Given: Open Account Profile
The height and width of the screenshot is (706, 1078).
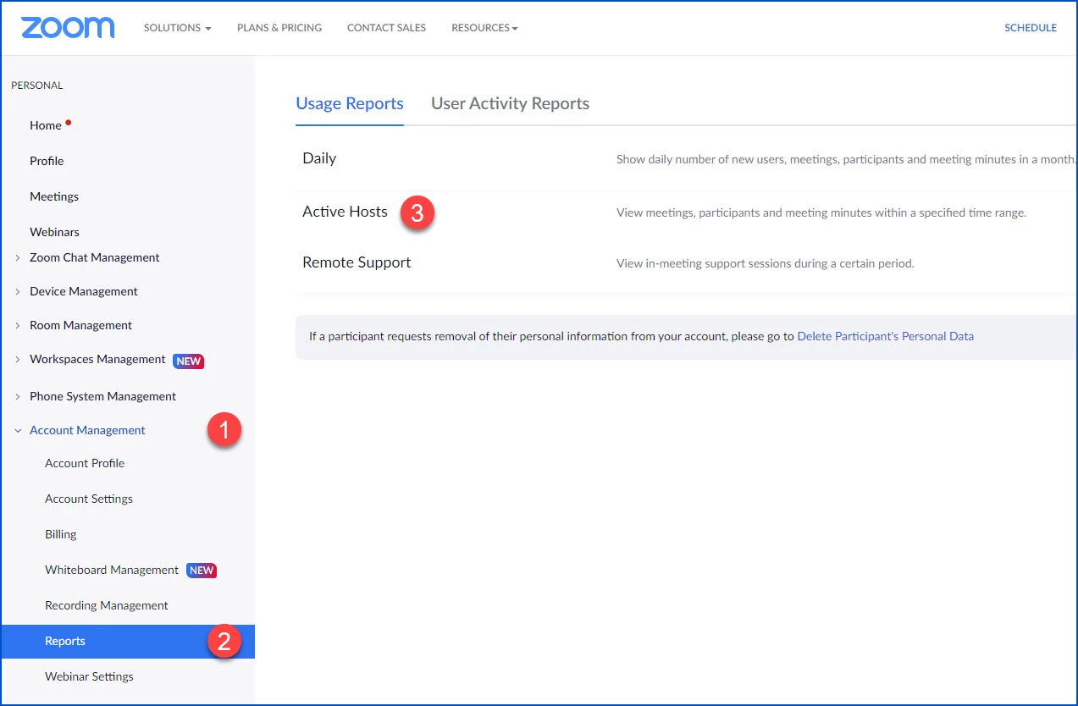Looking at the screenshot, I should coord(85,463).
